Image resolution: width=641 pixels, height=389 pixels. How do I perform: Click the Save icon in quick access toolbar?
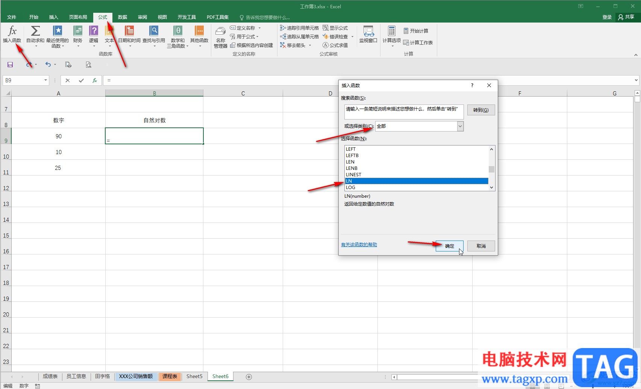(10, 65)
